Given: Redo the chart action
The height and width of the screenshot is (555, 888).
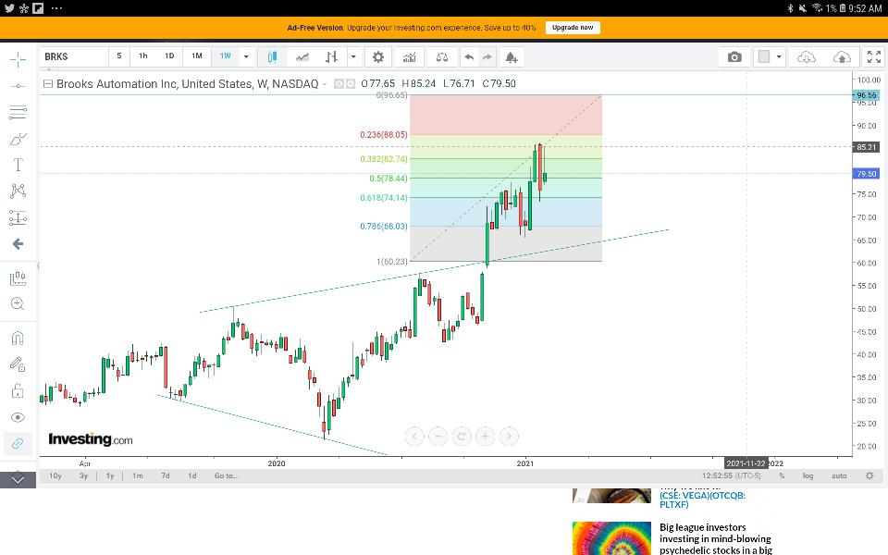Looking at the screenshot, I should click(487, 56).
